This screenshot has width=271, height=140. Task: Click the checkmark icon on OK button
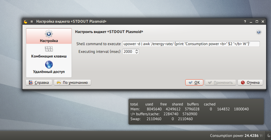pyautogui.click(x=191, y=83)
